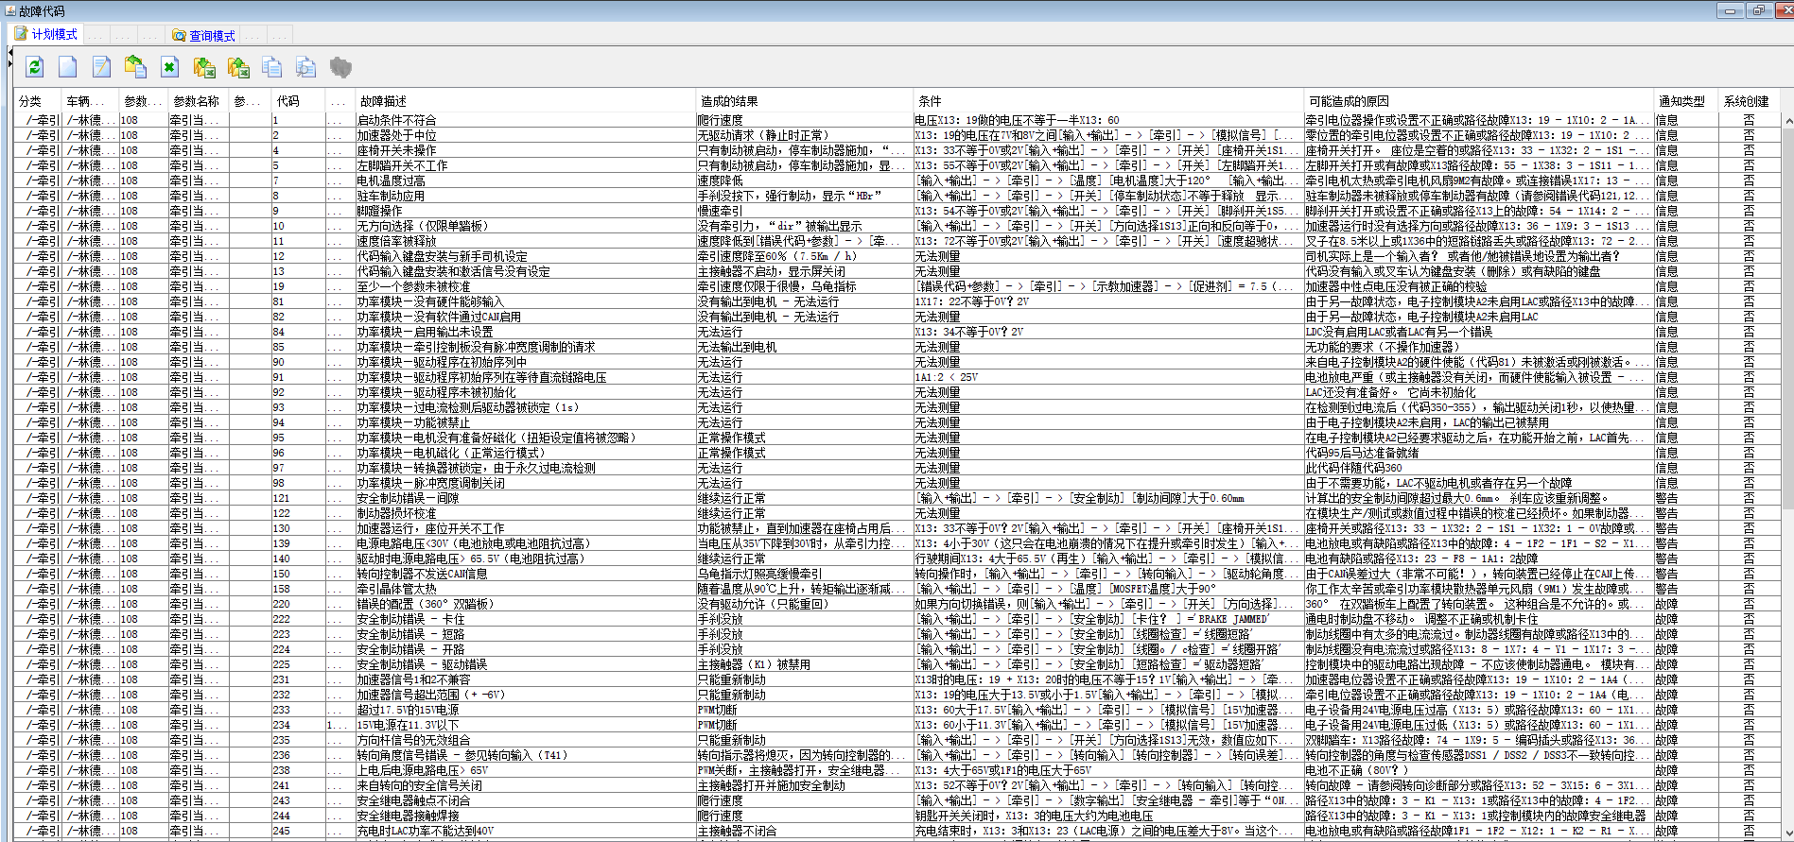Sort by 代码 column header
1794x842 pixels.
pyautogui.click(x=287, y=101)
